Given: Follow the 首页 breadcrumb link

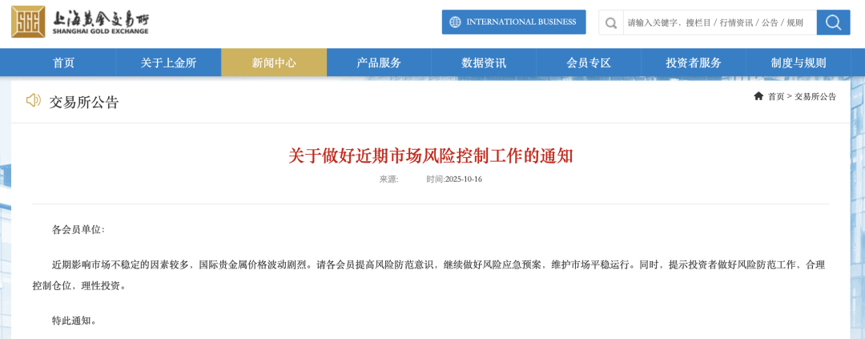Looking at the screenshot, I should (x=776, y=96).
